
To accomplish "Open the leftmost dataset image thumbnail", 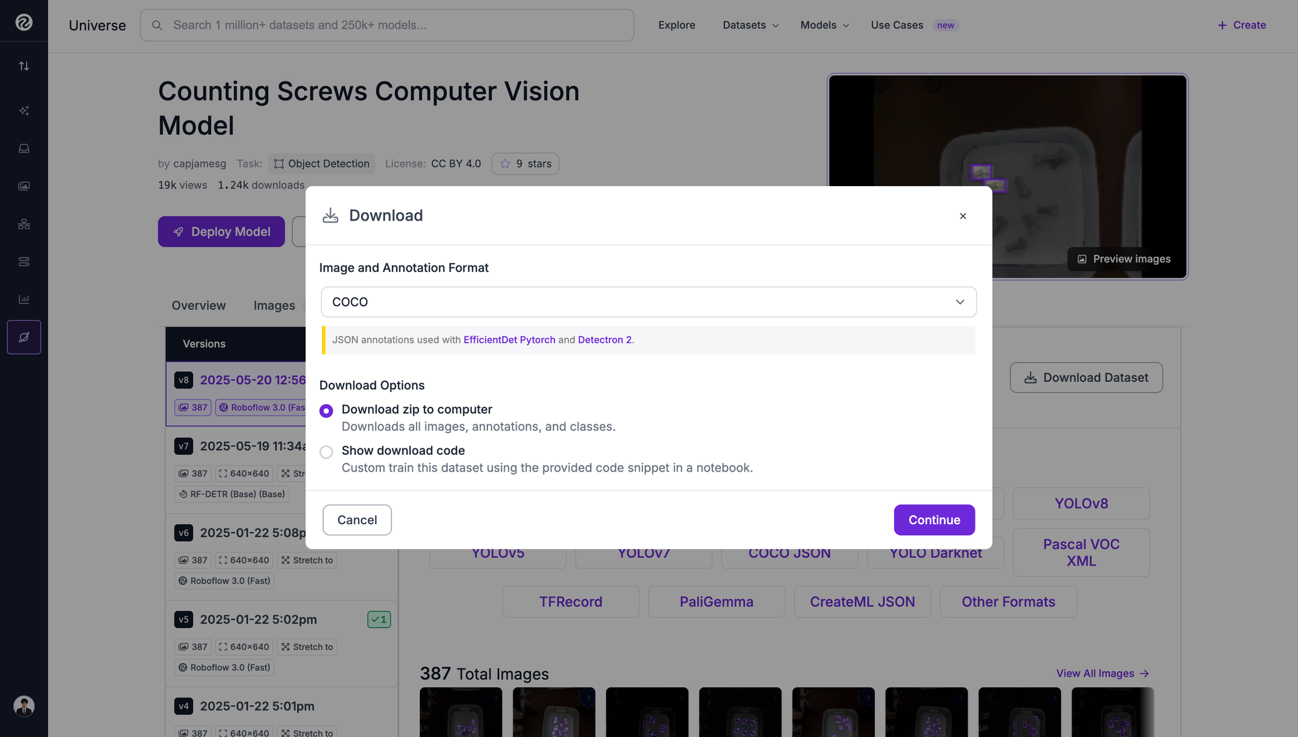I will [x=461, y=712].
